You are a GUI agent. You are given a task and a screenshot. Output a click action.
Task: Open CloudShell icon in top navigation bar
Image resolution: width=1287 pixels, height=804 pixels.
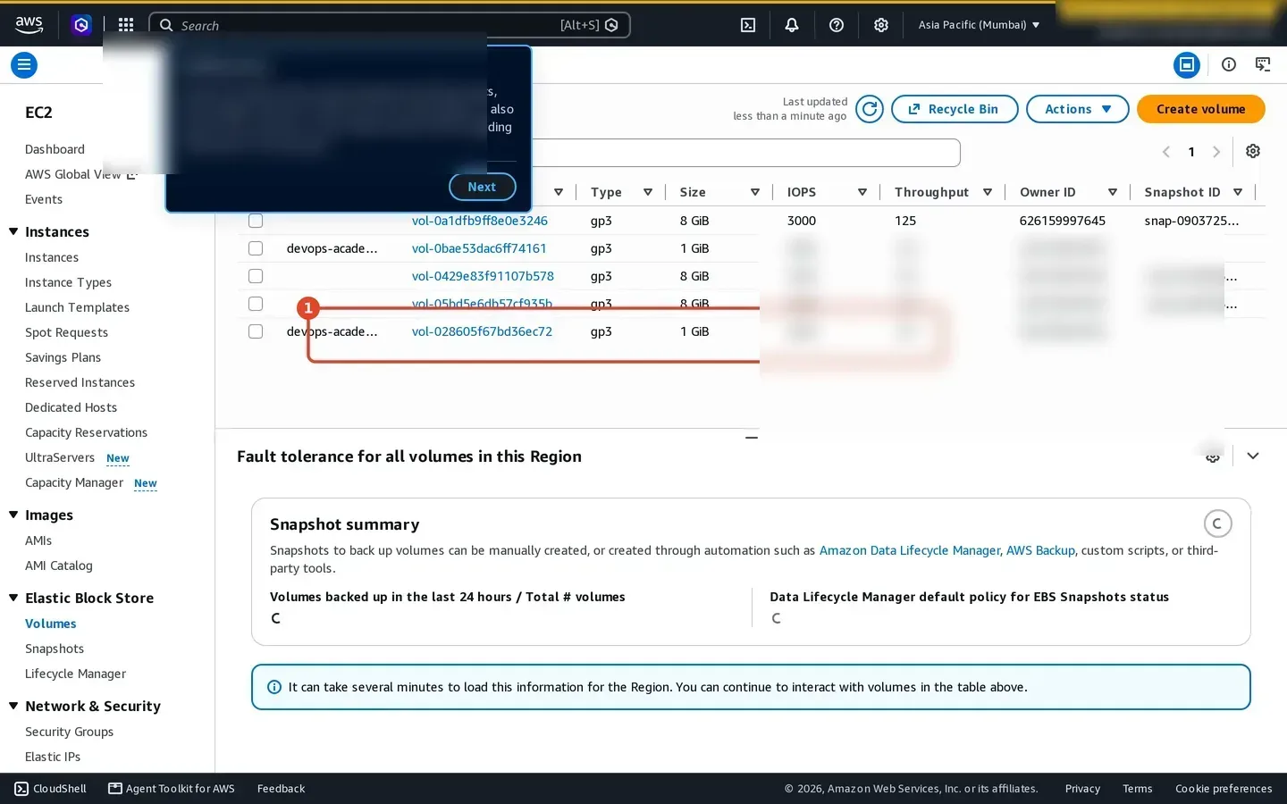748,25
